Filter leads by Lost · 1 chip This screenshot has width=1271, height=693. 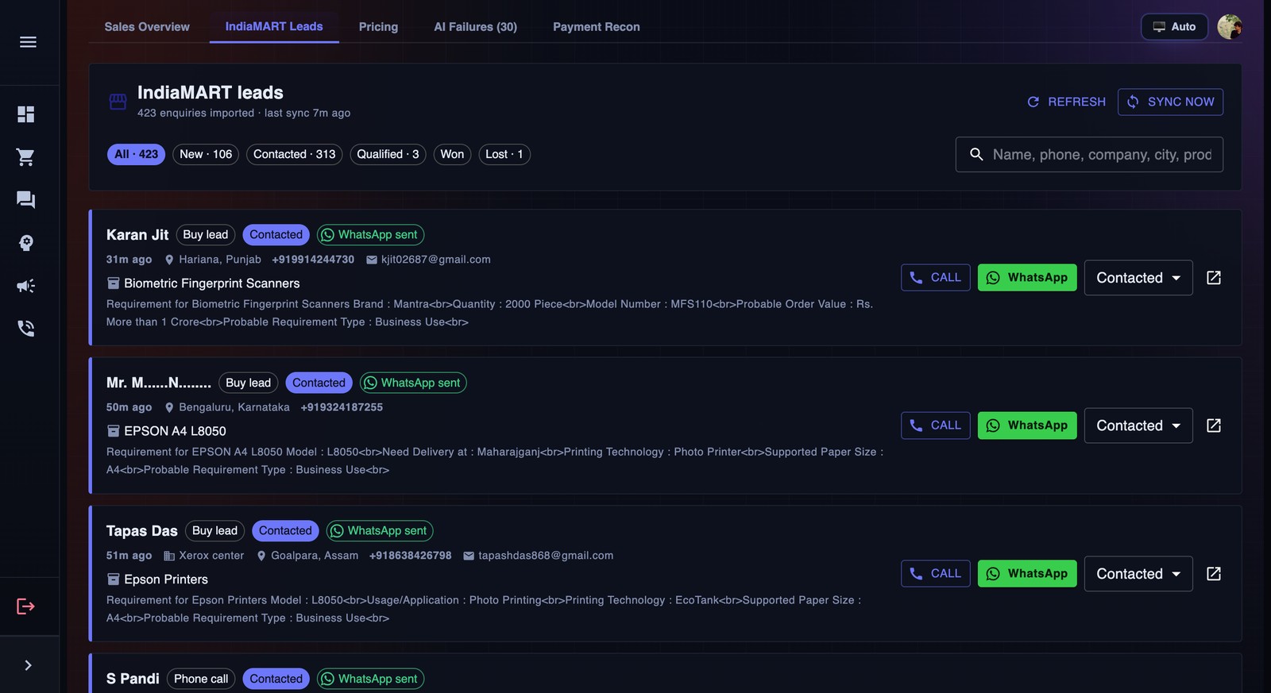[x=504, y=154]
